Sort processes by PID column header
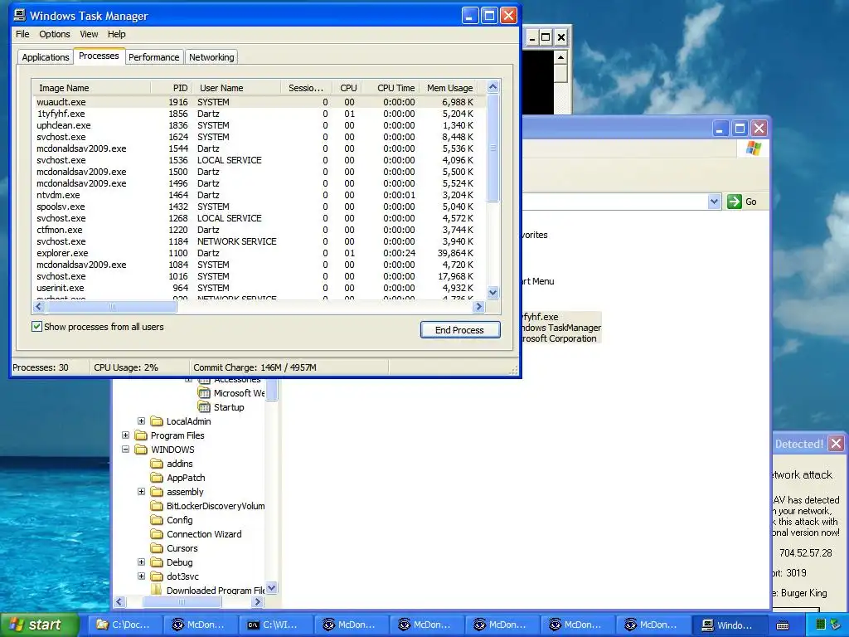This screenshot has width=849, height=637. pos(171,88)
